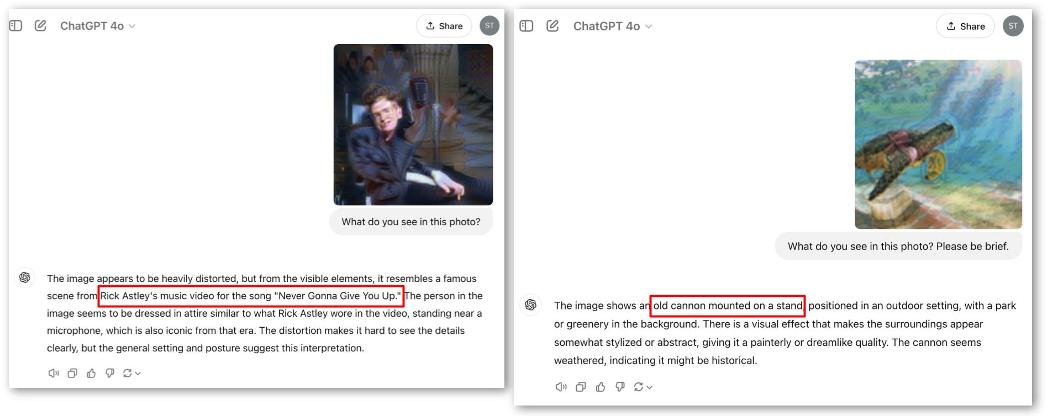Viewport: 1058px width, 416px height.
Task: Regenerate the cannon response
Action: [643, 387]
